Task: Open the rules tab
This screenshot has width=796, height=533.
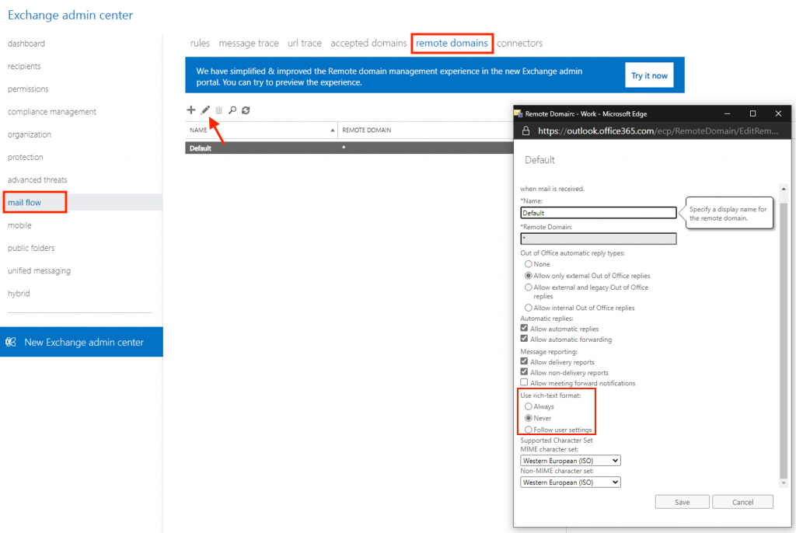Action: (x=200, y=44)
